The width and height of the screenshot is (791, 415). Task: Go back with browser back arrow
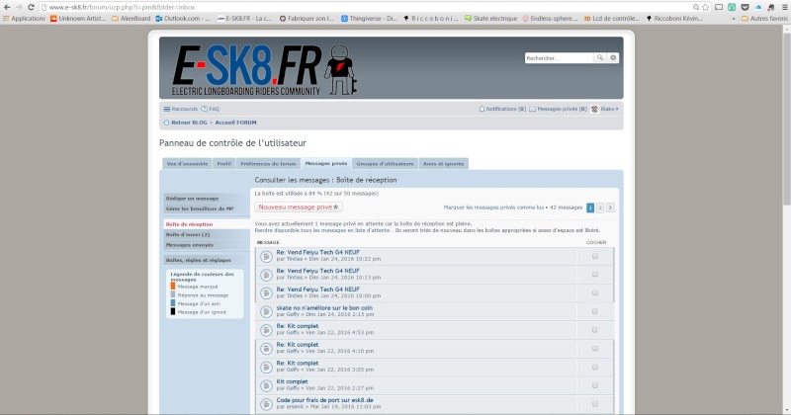(7, 7)
